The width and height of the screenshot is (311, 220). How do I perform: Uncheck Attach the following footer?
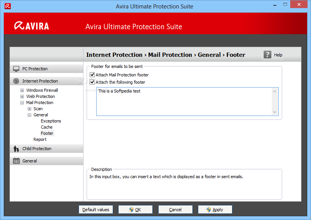[x=92, y=82]
